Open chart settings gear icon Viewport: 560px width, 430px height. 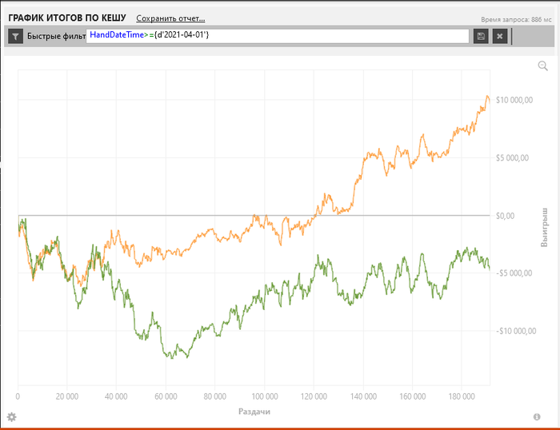click(x=11, y=416)
